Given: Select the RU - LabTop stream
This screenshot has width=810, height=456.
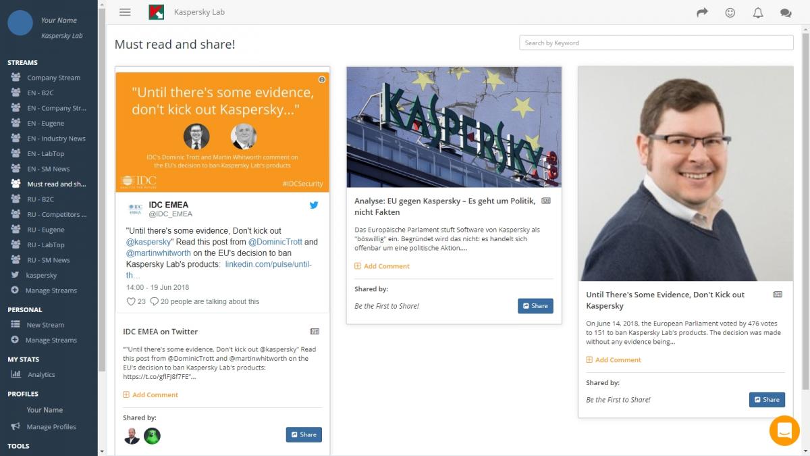Looking at the screenshot, I should tap(46, 245).
